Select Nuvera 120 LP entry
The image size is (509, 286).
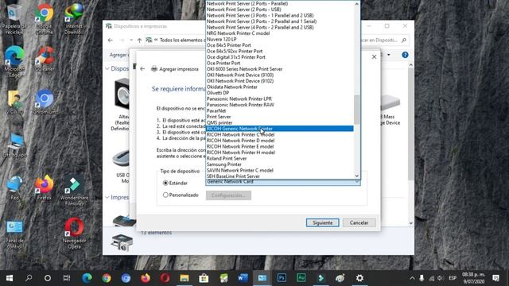279,39
